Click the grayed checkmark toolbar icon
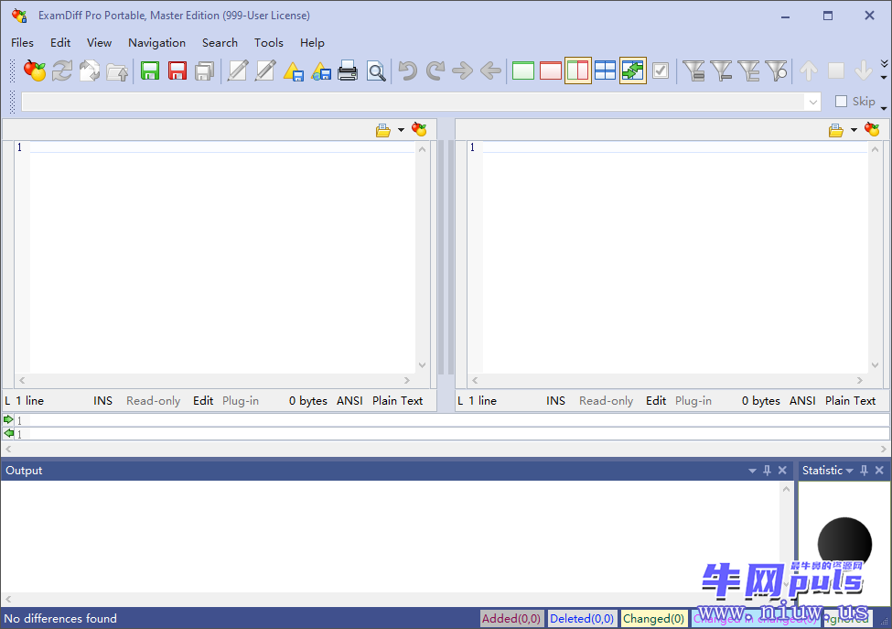This screenshot has width=892, height=629. click(661, 71)
